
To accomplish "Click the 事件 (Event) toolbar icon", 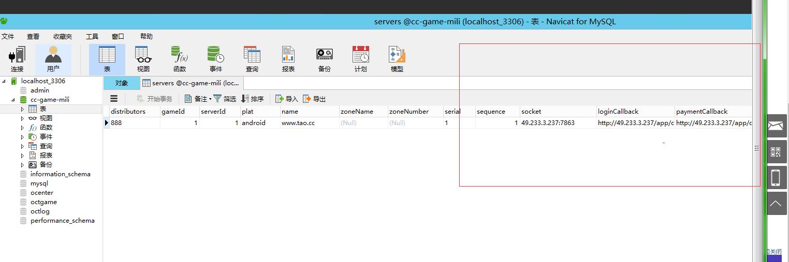I will (215, 59).
